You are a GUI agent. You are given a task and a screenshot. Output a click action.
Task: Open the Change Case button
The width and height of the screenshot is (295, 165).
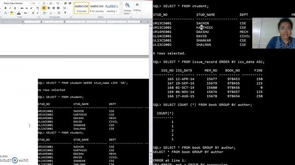(26, 13)
